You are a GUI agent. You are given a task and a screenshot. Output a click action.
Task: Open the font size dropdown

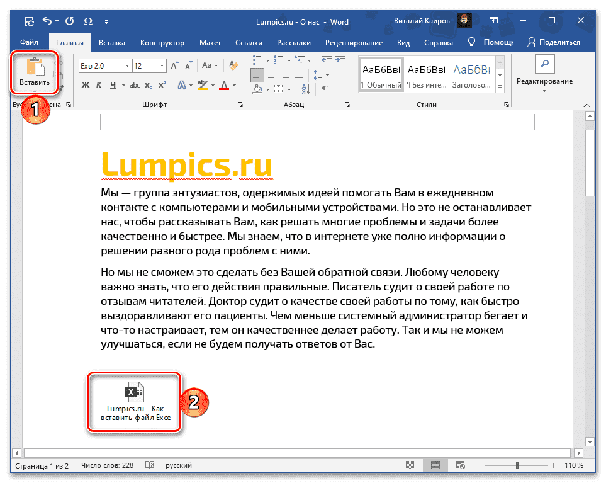[x=162, y=66]
